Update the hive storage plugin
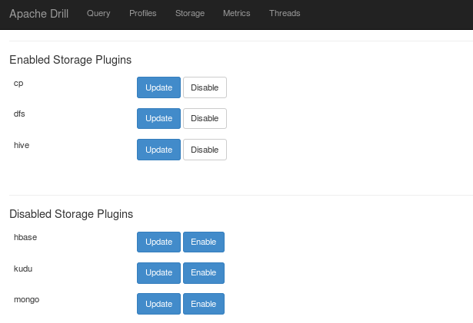 coord(158,150)
